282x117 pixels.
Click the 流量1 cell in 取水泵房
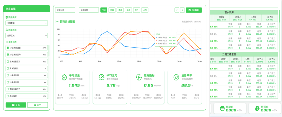coord(221,18)
